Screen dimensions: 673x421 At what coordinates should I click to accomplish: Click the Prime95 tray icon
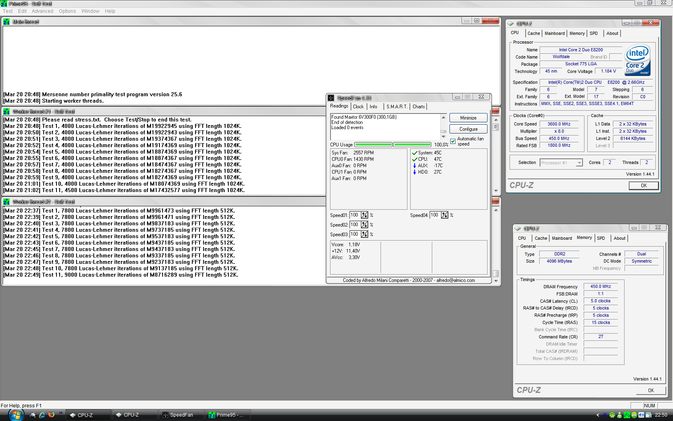[x=627, y=415]
